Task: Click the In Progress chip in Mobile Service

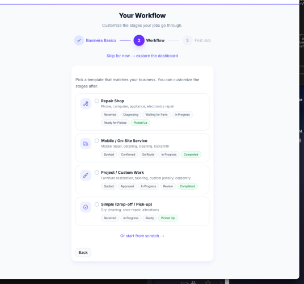Action: pos(169,154)
